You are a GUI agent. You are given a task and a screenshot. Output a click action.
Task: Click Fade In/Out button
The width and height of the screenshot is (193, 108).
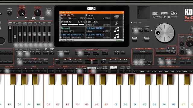coord(105,71)
